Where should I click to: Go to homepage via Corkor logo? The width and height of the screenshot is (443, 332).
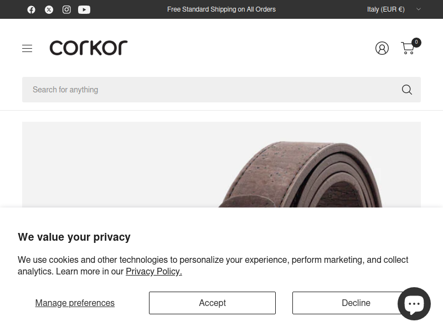point(89,48)
